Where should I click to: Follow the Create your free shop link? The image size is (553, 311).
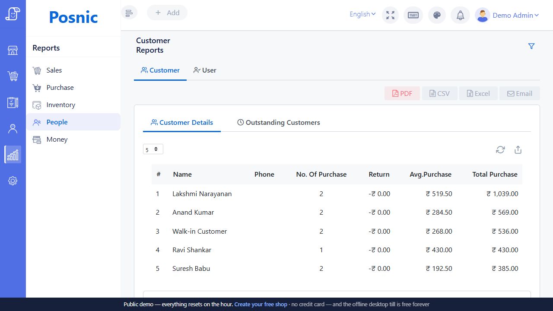coord(261,304)
